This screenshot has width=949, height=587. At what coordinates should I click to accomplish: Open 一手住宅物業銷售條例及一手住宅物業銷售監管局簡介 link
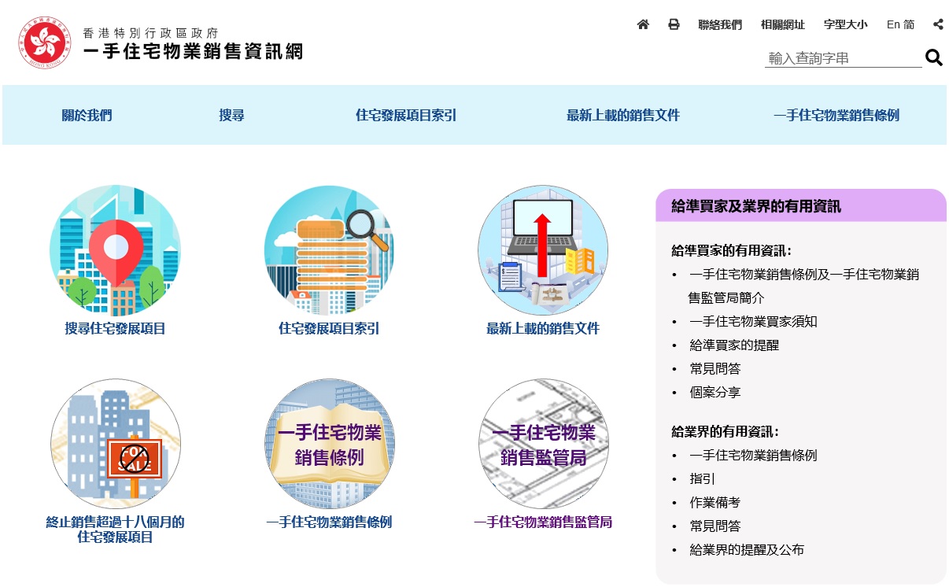[x=804, y=286]
